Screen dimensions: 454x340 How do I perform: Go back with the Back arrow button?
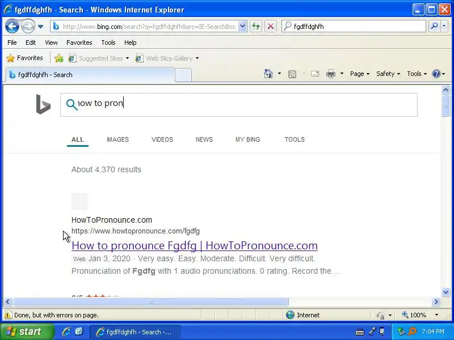point(12,26)
